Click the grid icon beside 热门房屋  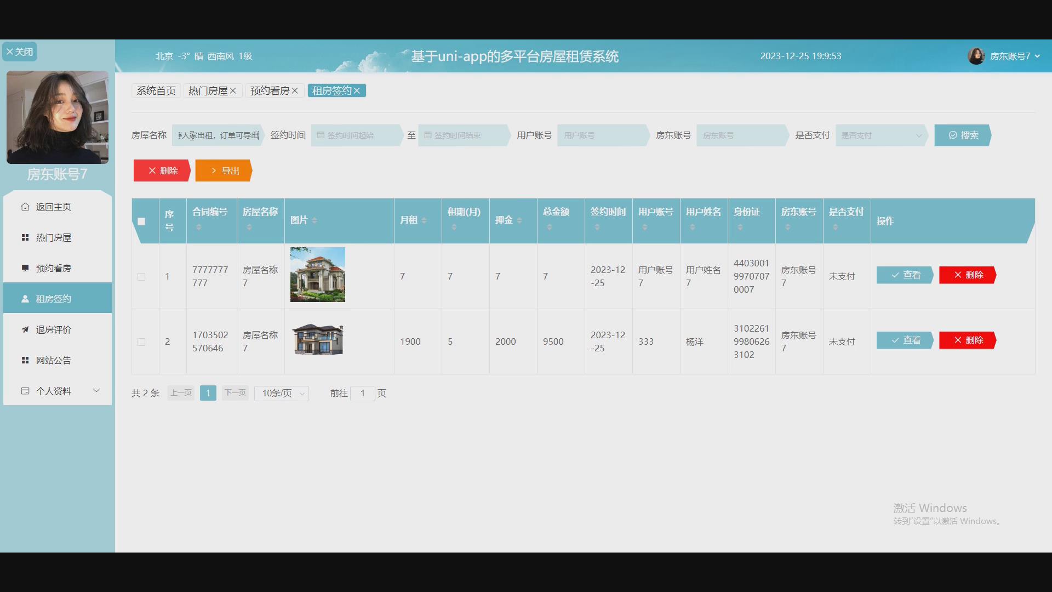(25, 237)
